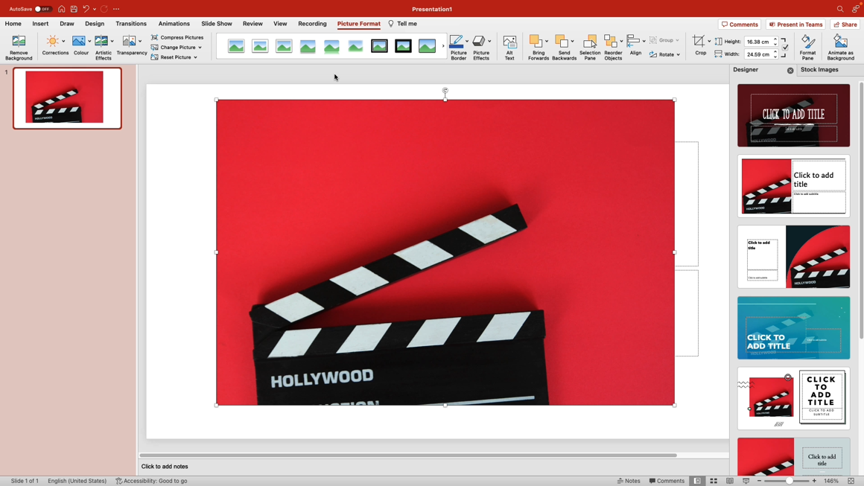Viewport: 864px width, 486px height.
Task: Click Animate as Background
Action: pyautogui.click(x=840, y=47)
